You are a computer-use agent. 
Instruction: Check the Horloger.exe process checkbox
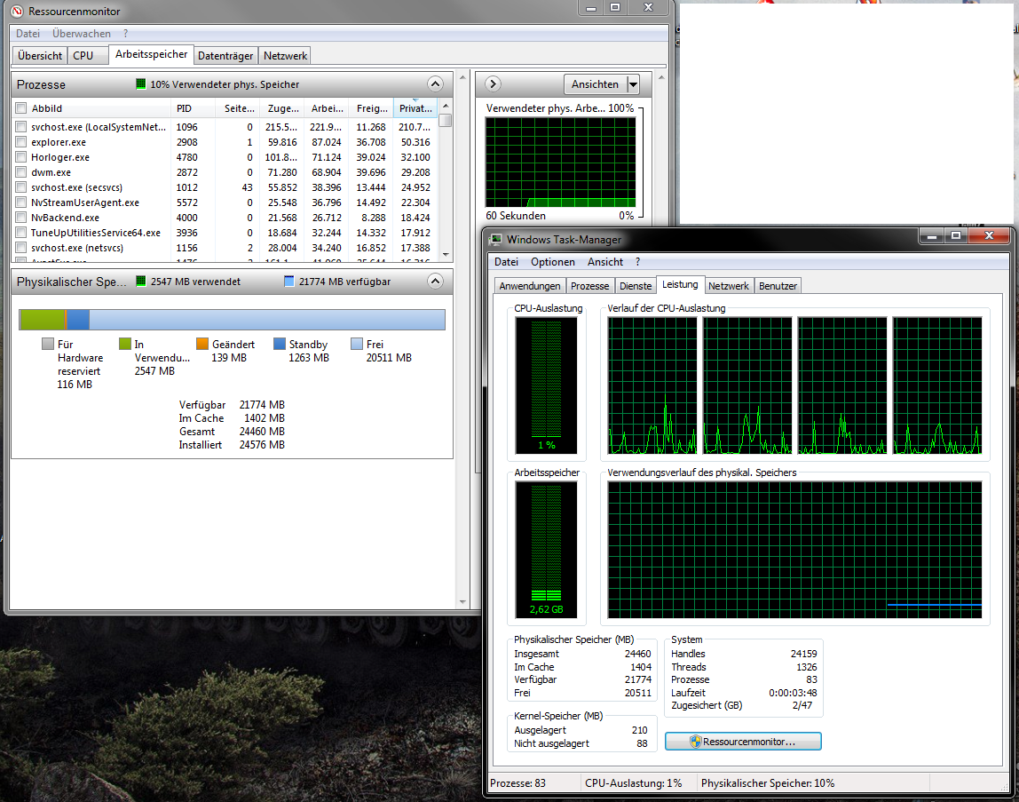[20, 156]
